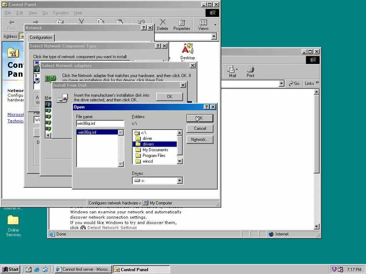Select the Program Files folder
Viewport: 366px width, 274px height.
154,156
